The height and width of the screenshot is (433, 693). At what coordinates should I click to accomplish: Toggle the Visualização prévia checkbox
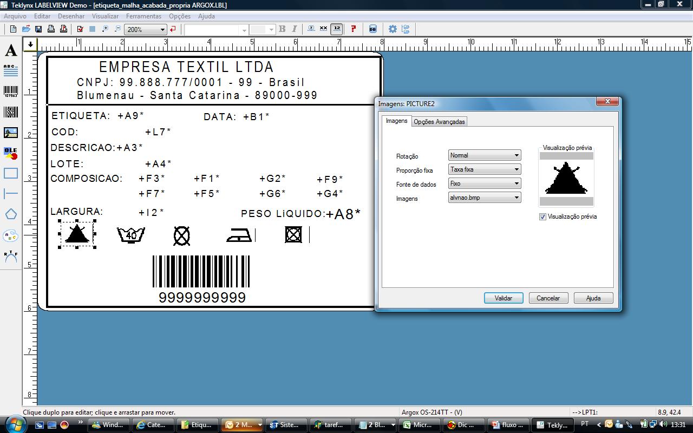(543, 216)
